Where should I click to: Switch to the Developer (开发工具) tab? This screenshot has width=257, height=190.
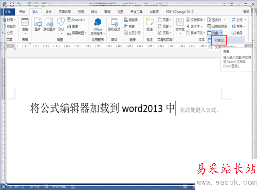[x=136, y=12]
